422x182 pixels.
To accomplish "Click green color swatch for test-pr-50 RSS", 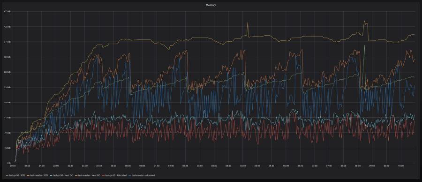I will coord(7,175).
